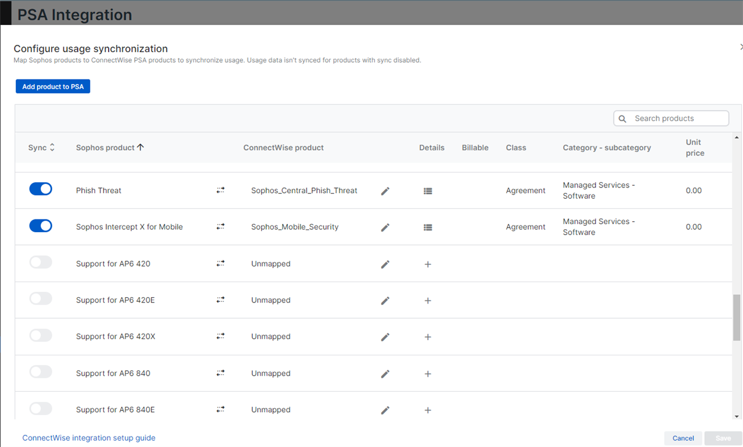Screen dimensions: 743x447
Task: Disable sync for Sophos Intercept X for Mobile
Action: (41, 225)
